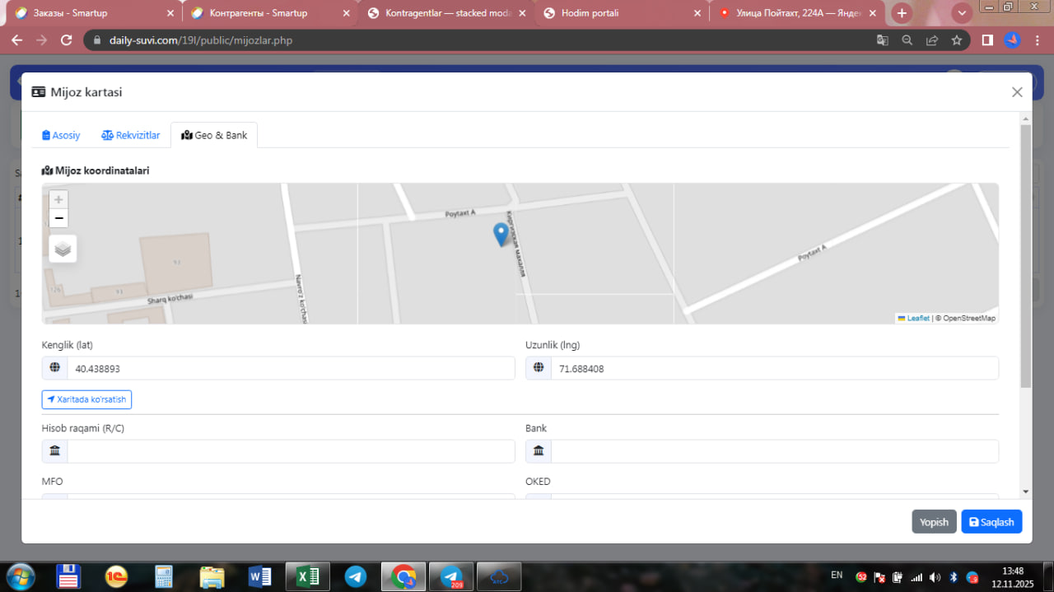Viewport: 1054px width, 592px height.
Task: Open the Chrome tab search dropdown
Action: click(x=962, y=13)
